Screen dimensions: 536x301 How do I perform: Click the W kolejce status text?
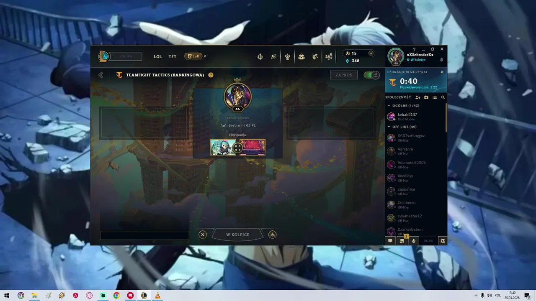click(418, 60)
